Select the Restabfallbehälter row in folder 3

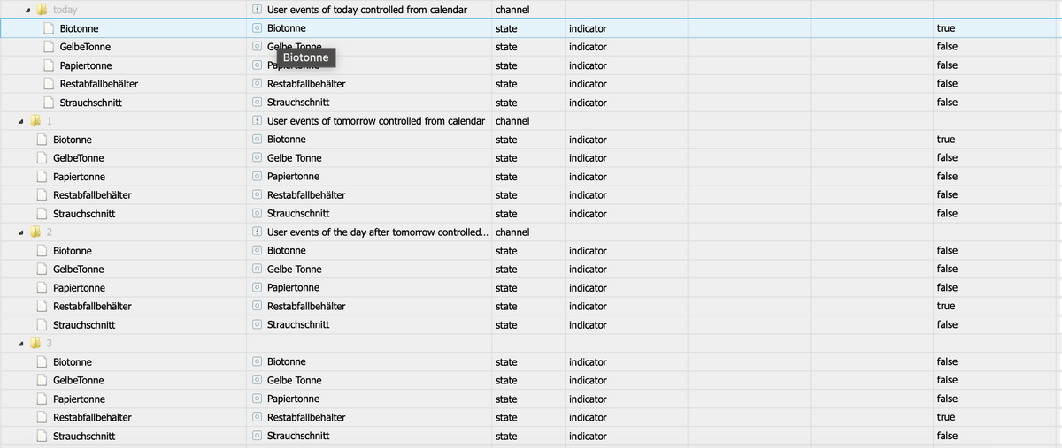click(531, 417)
